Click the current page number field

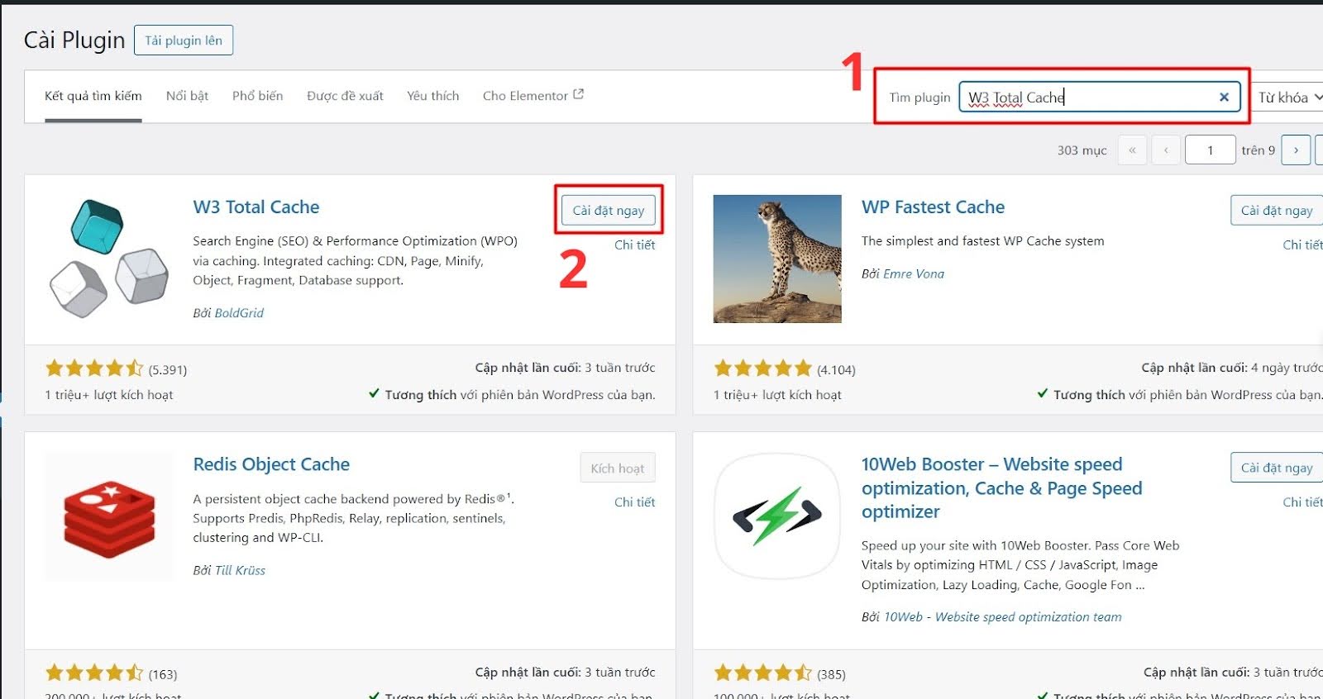pos(1210,150)
